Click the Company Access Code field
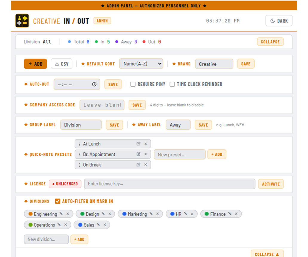 102,105
